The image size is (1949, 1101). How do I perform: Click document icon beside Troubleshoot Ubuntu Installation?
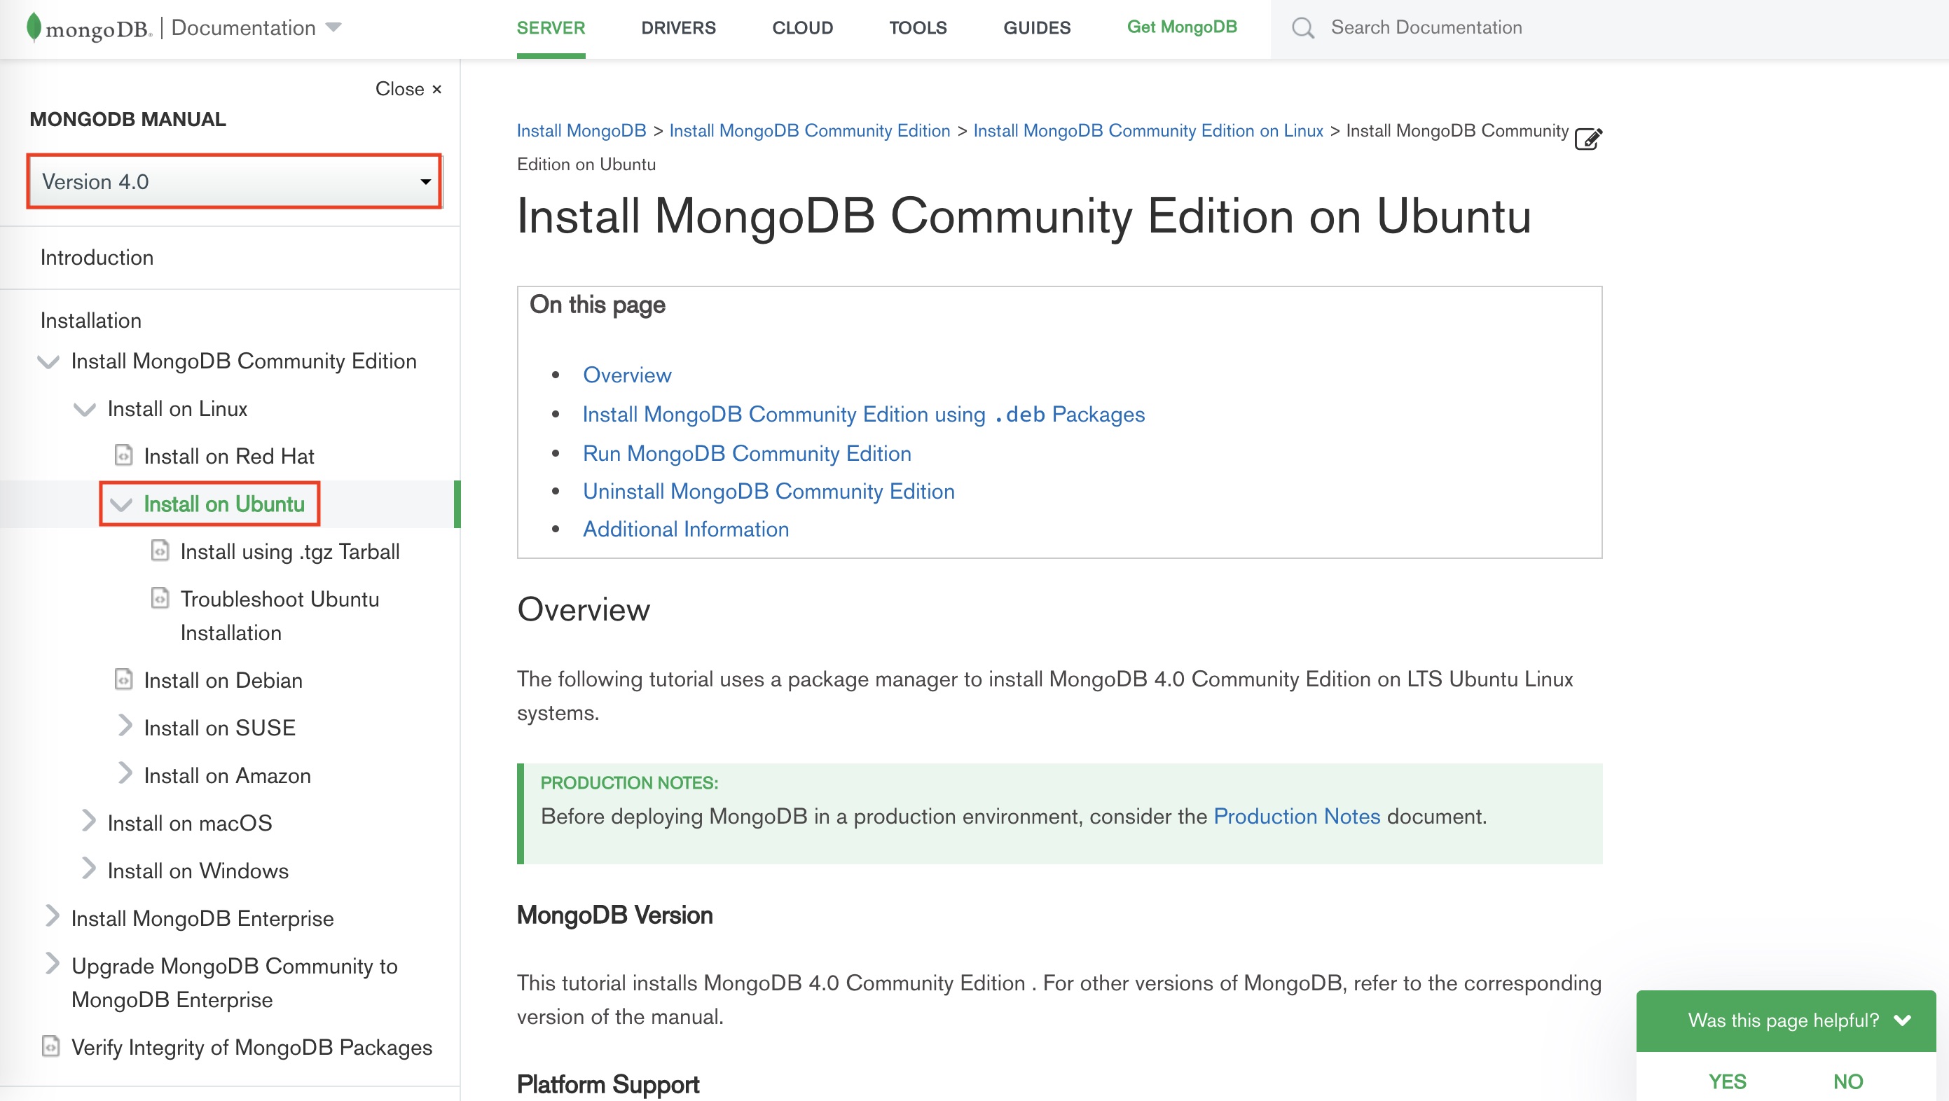pos(160,598)
